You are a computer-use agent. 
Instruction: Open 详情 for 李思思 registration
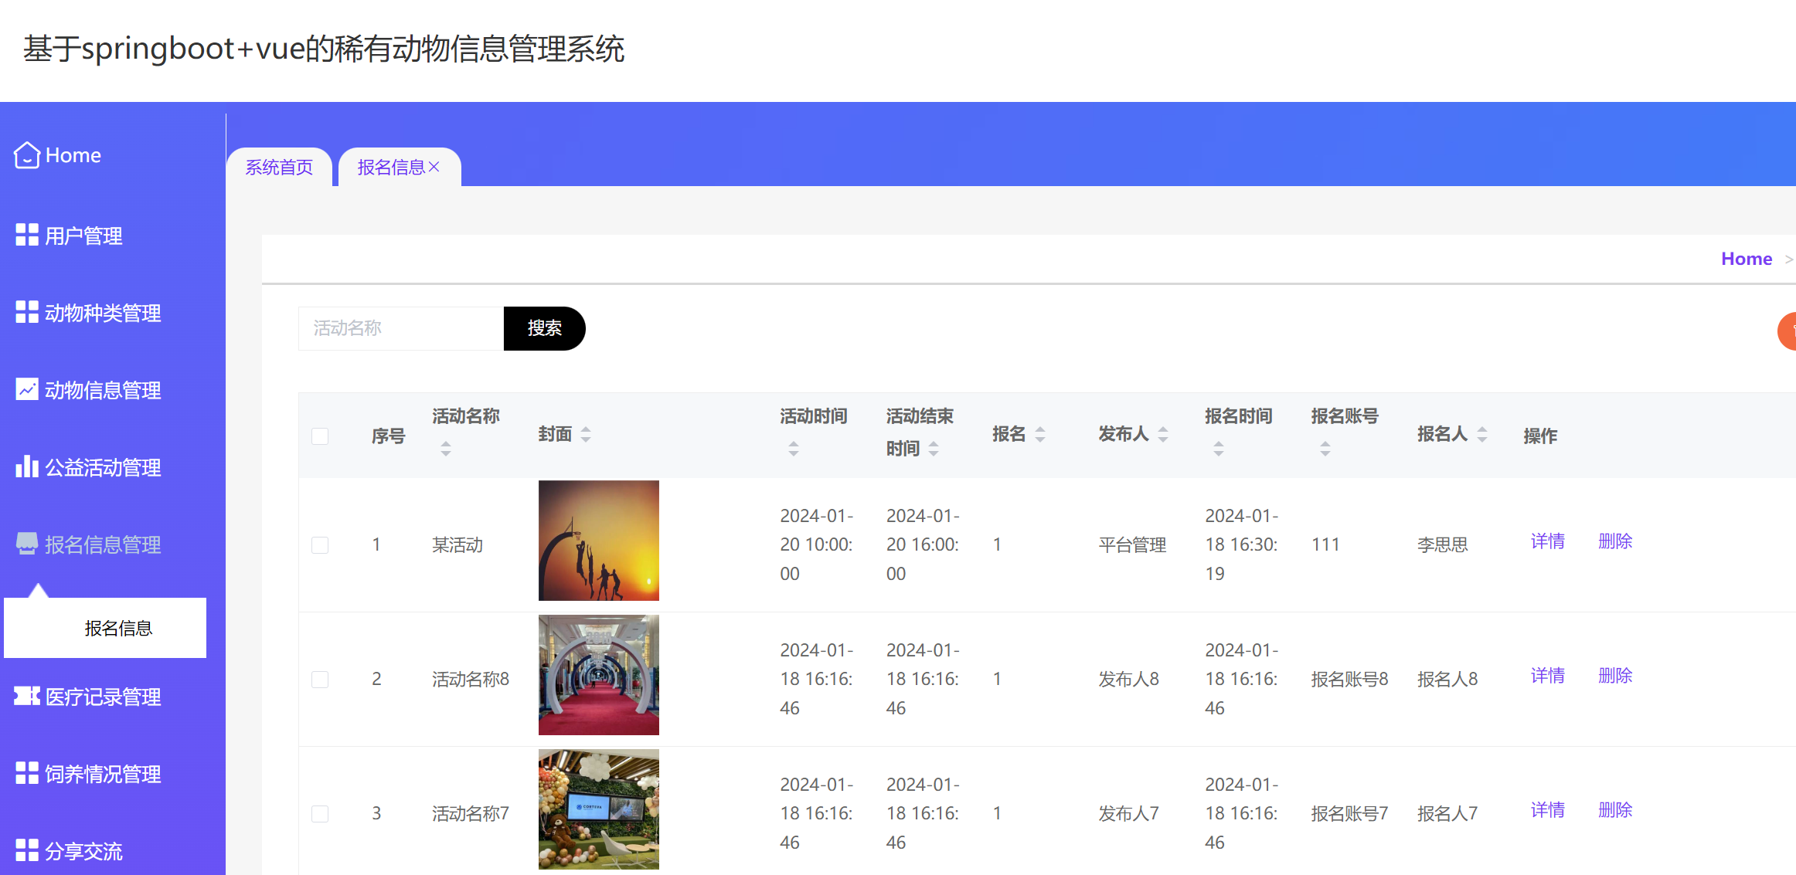point(1547,541)
